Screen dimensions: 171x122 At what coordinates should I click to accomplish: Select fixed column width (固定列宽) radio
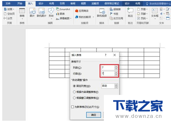click(74, 86)
